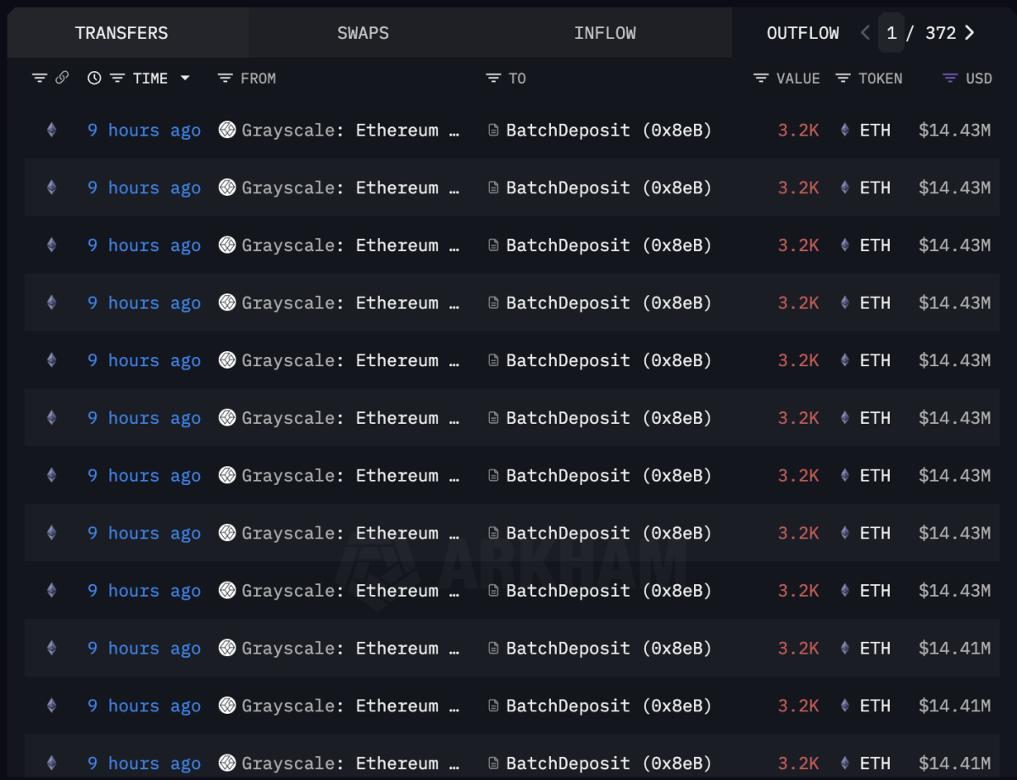Switch to the SWAPS tab

(x=363, y=33)
